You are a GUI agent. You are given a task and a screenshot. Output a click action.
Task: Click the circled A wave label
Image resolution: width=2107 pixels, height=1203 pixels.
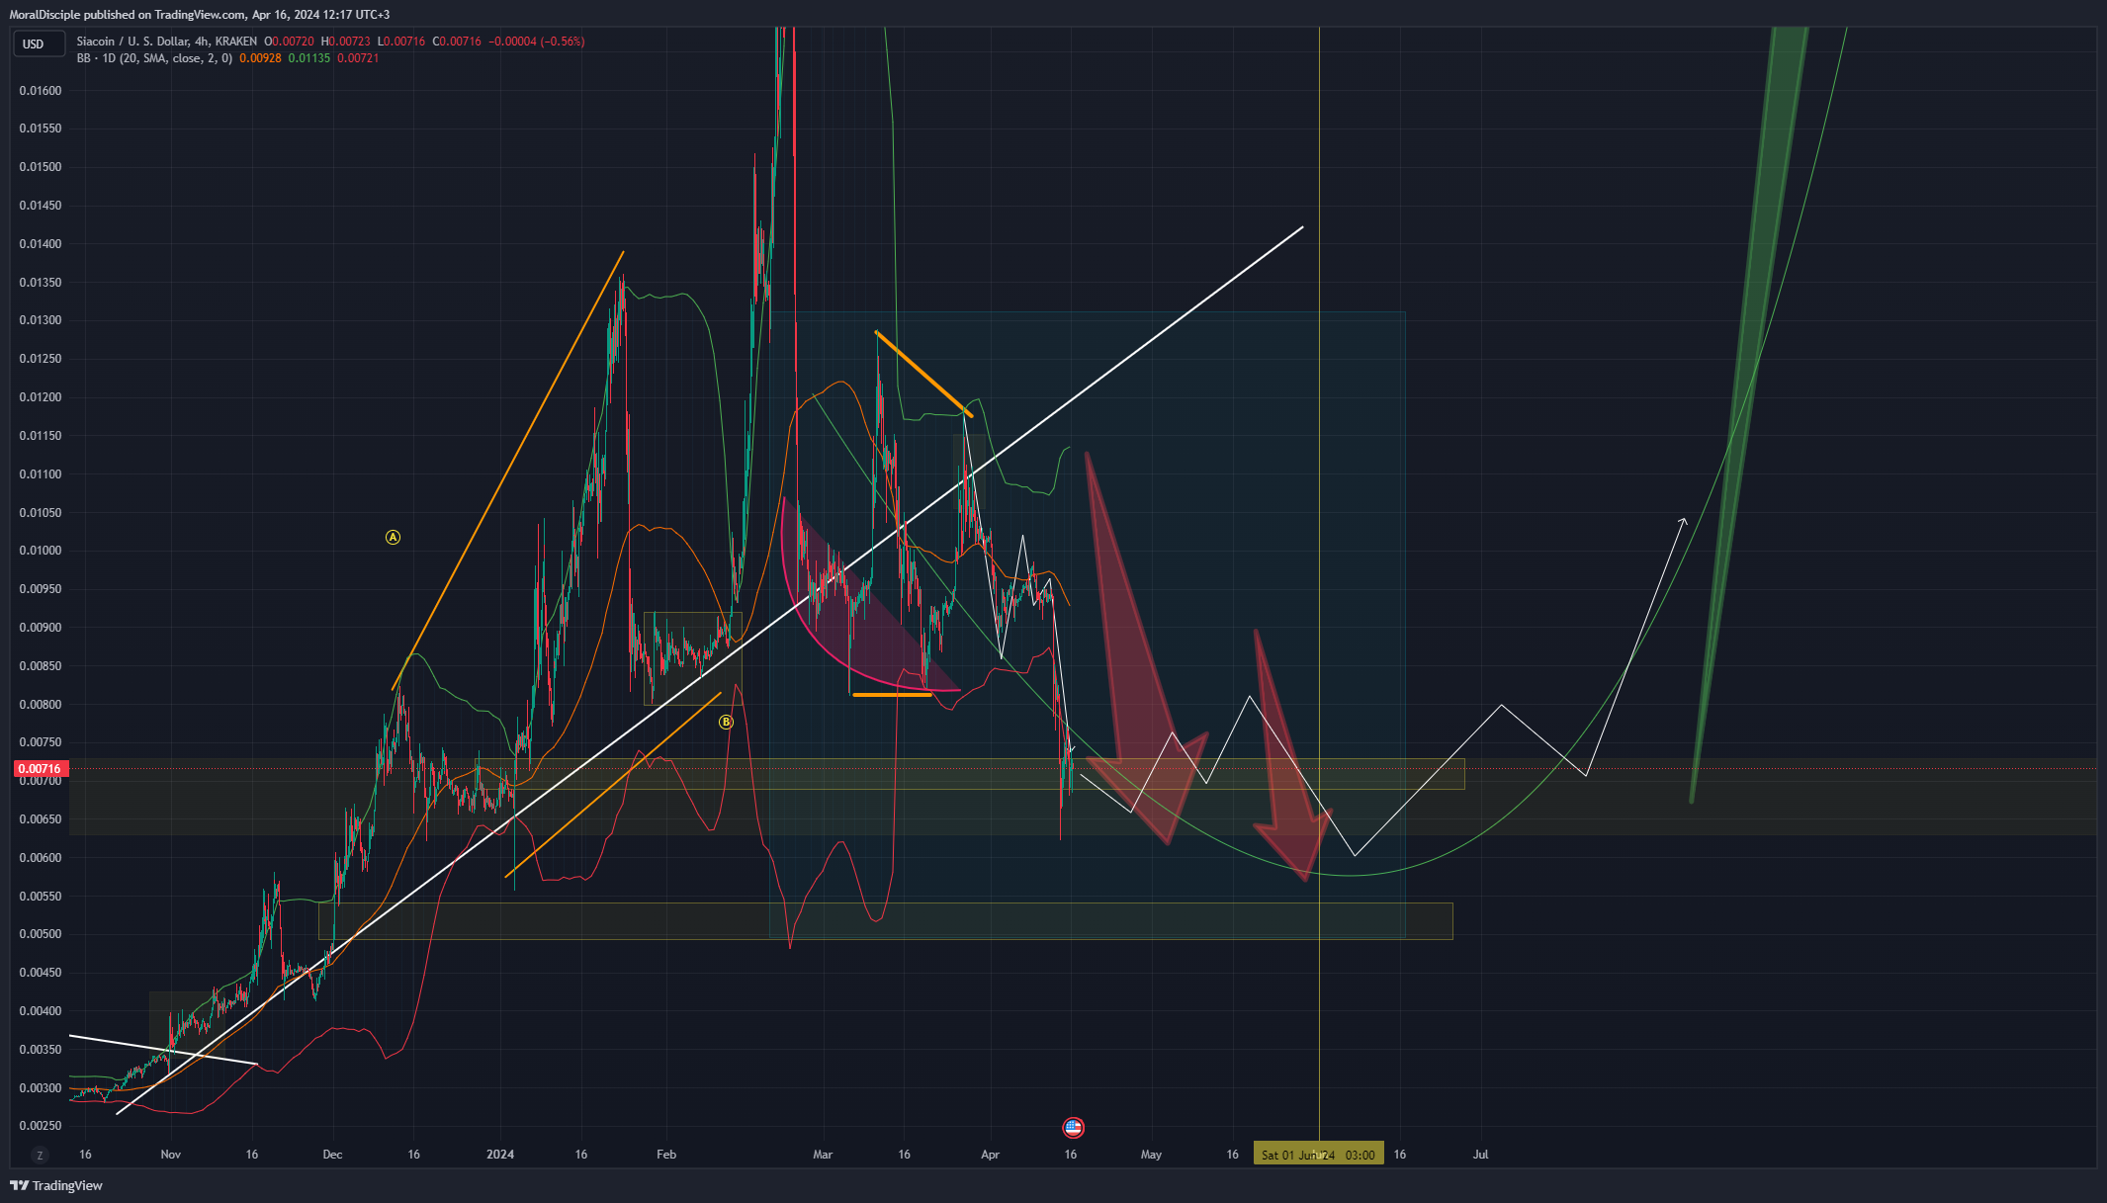pos(393,538)
